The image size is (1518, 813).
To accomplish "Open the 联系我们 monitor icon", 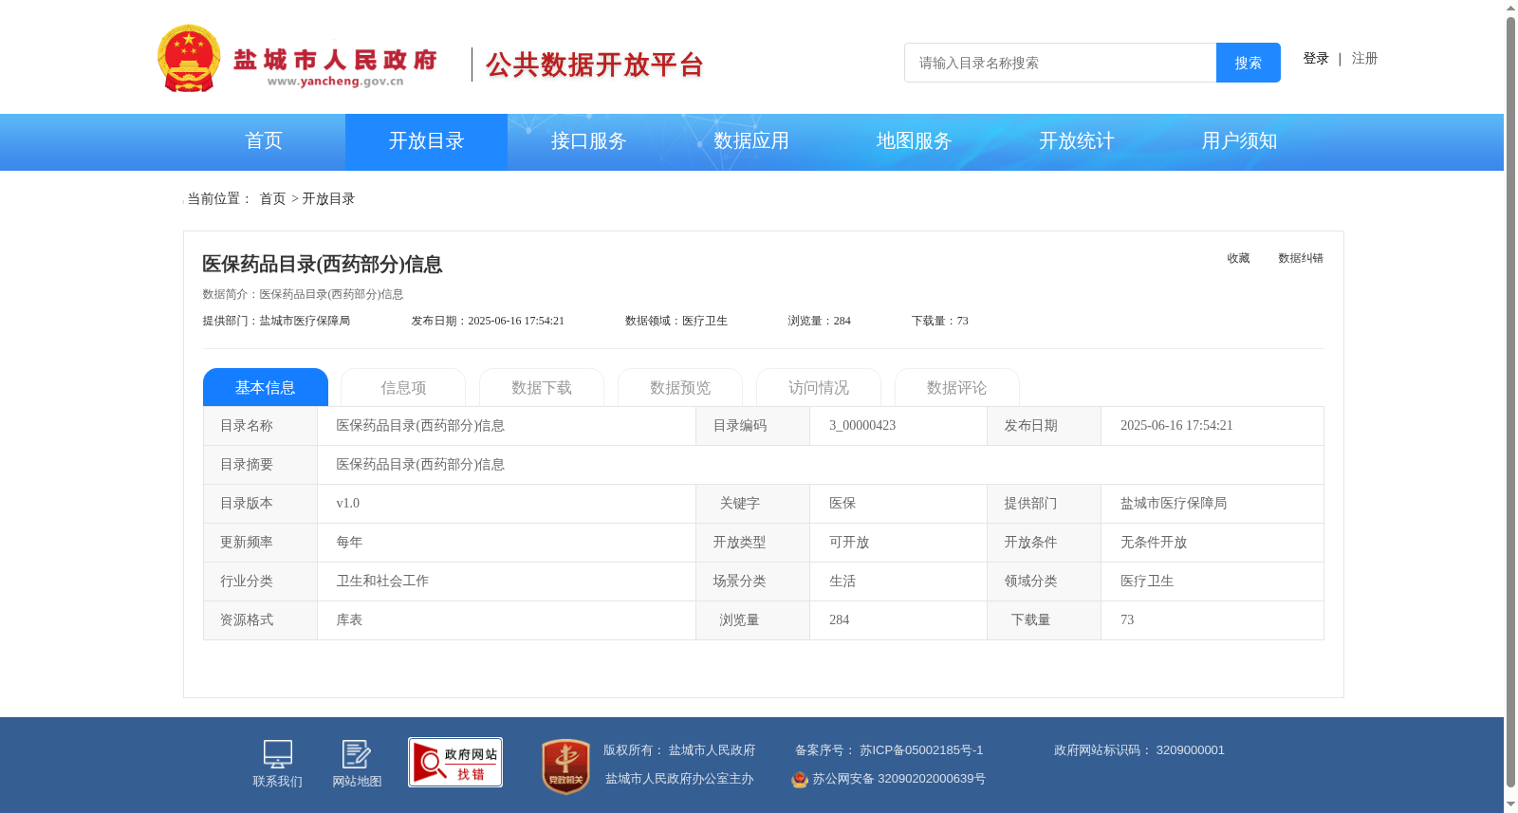I will (x=277, y=754).
